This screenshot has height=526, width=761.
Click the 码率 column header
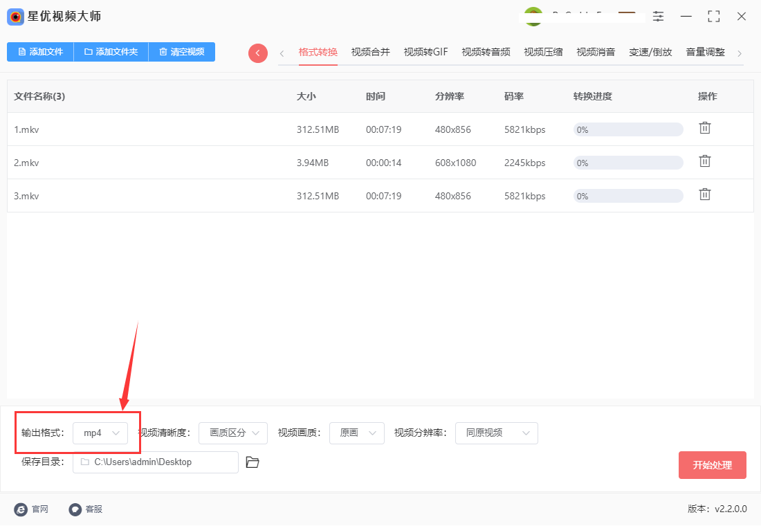click(514, 96)
